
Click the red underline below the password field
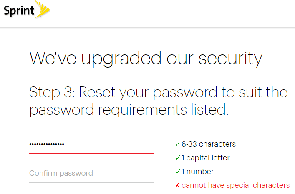click(x=91, y=153)
